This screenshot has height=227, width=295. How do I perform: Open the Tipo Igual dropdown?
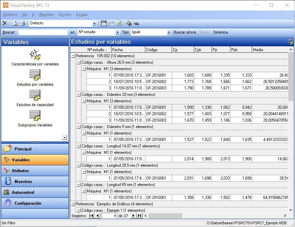pos(169,33)
